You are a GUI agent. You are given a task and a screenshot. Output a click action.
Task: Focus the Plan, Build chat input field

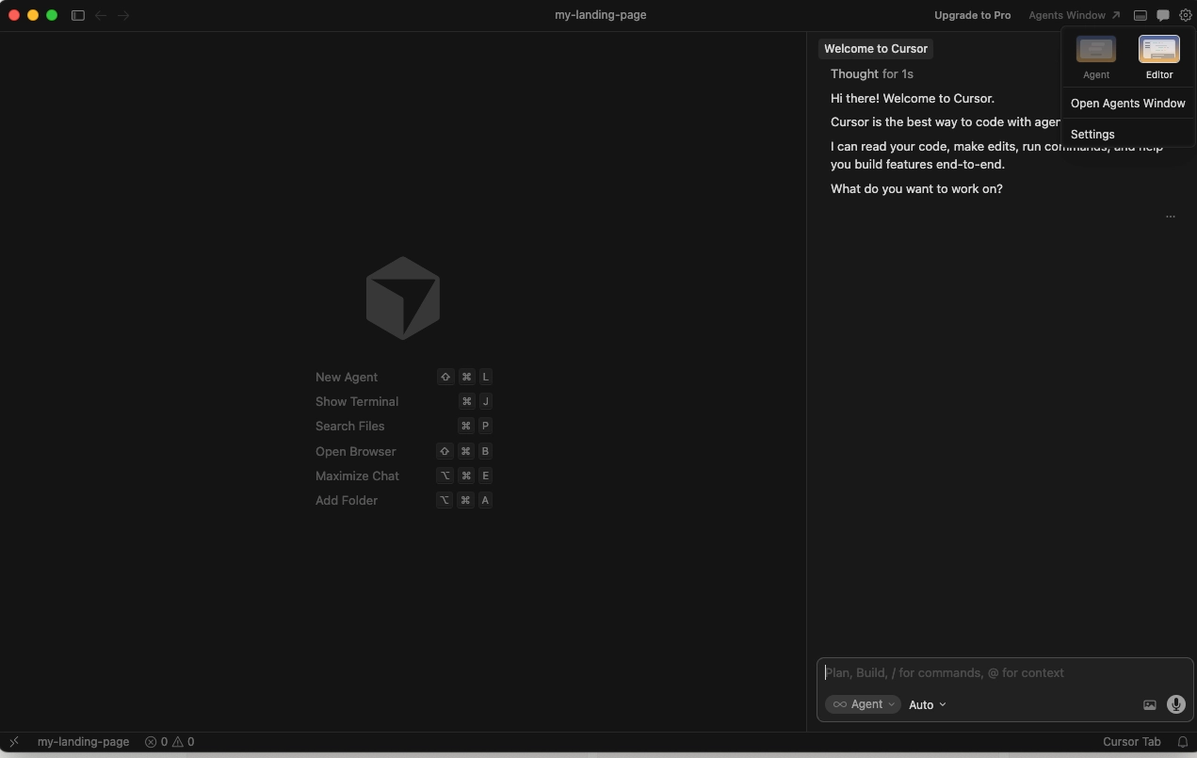pyautogui.click(x=1004, y=672)
